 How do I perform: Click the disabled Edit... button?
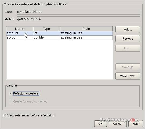(x=128, y=48)
